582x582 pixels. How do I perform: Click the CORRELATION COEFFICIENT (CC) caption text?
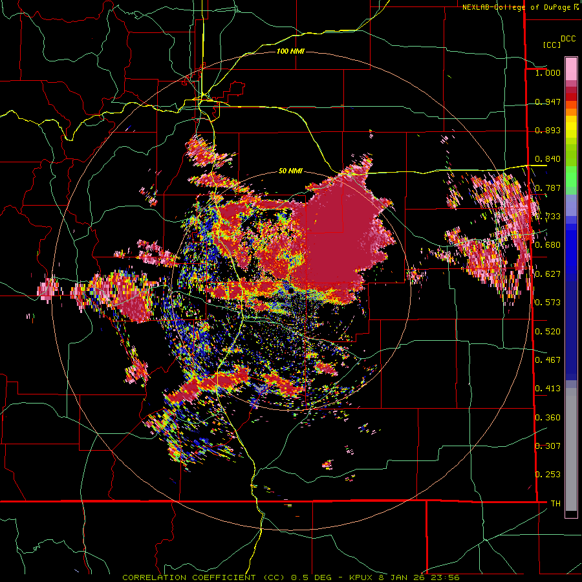(x=204, y=577)
